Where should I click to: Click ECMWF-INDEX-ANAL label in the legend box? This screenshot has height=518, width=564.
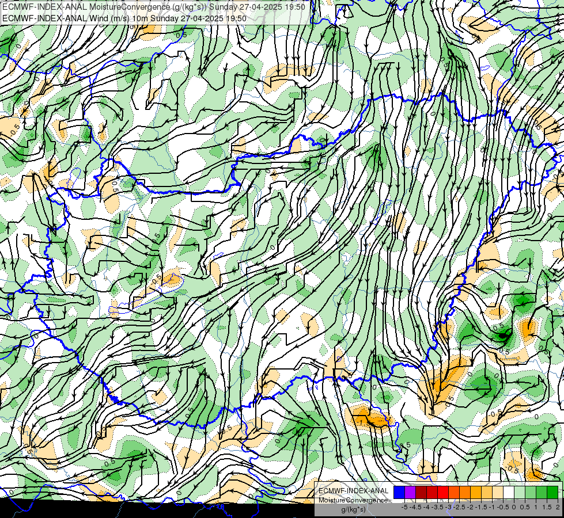[x=354, y=491]
